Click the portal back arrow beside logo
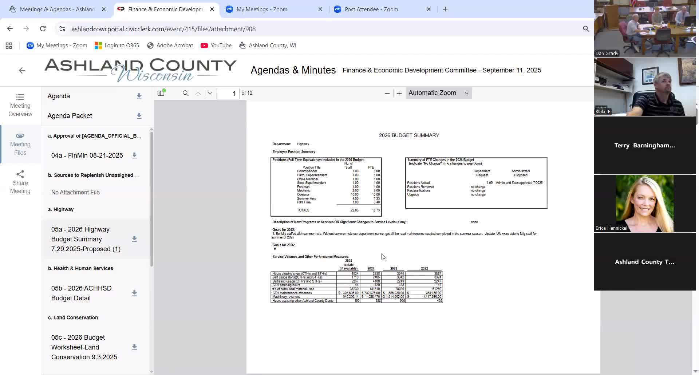Image resolution: width=699 pixels, height=375 pixels. coord(22,71)
